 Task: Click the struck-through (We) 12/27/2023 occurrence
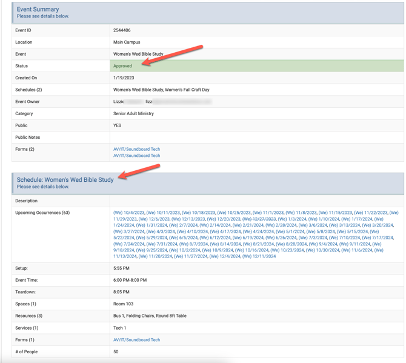coord(259,219)
